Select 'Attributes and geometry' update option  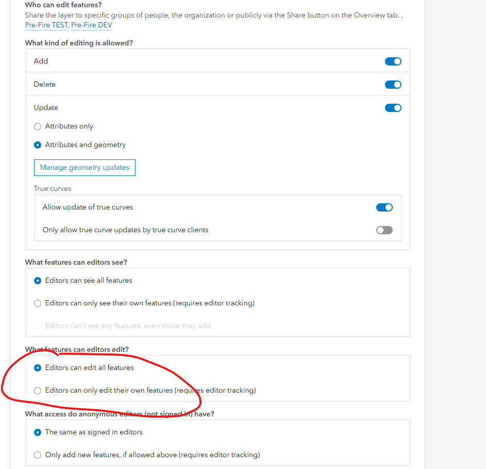pos(37,144)
